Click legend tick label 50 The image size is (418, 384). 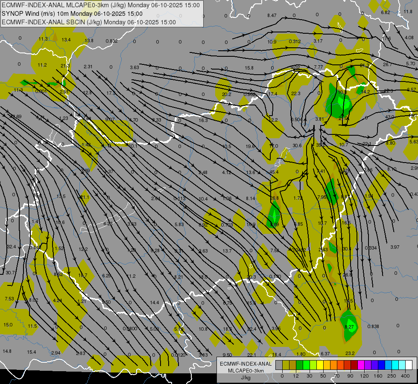pyautogui.click(x=323, y=376)
